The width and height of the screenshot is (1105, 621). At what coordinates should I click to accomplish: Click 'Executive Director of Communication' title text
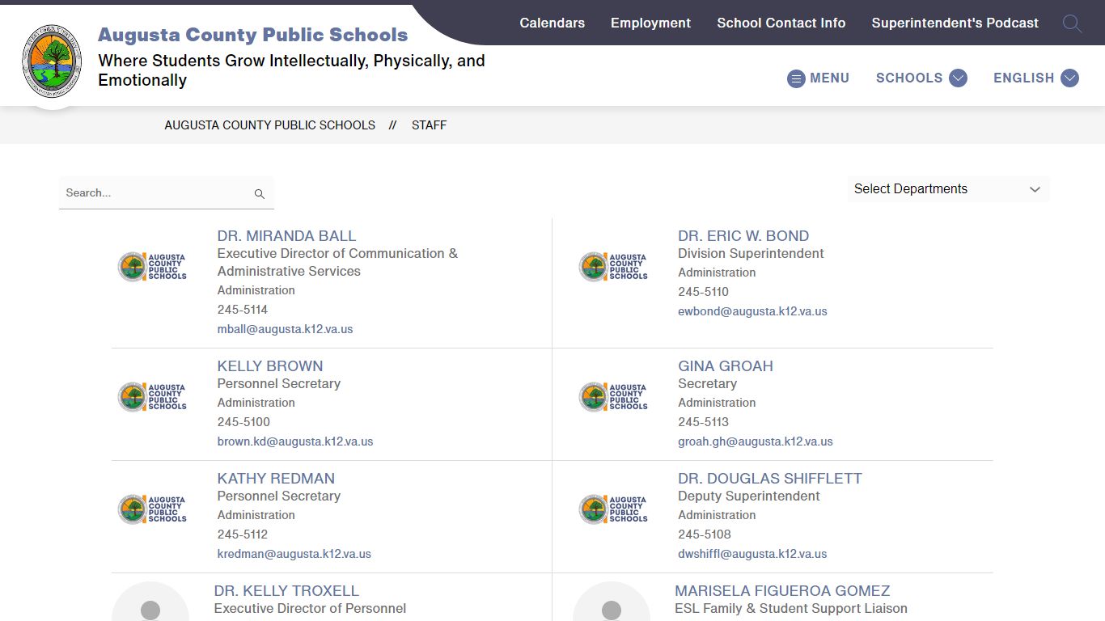[337, 263]
